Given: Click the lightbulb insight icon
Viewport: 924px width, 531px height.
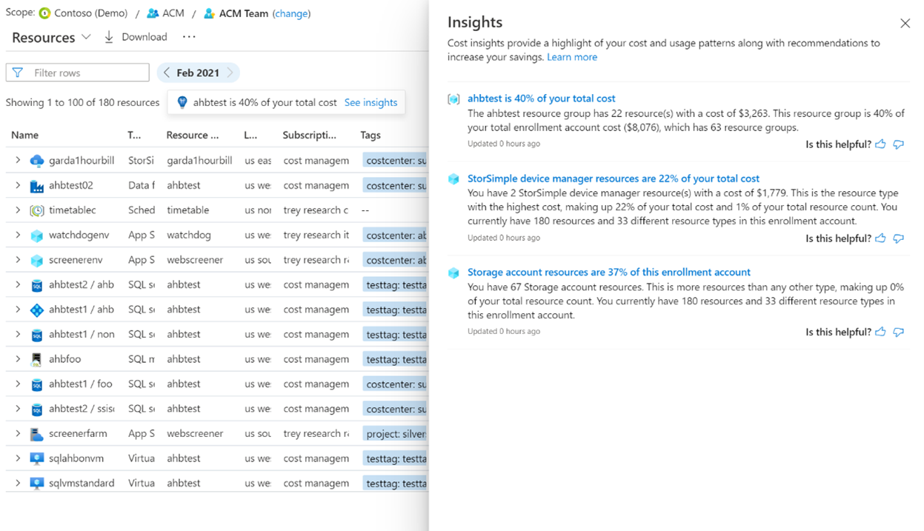Looking at the screenshot, I should [x=182, y=102].
